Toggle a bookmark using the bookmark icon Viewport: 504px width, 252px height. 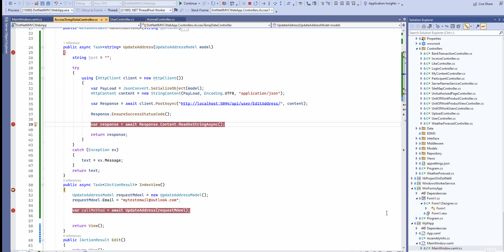pos(336,3)
